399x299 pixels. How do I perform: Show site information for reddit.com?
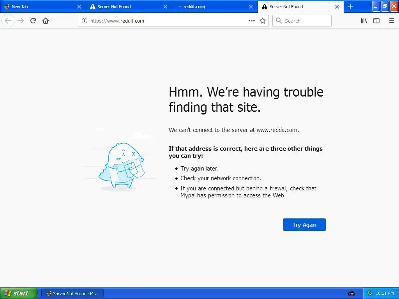84,21
